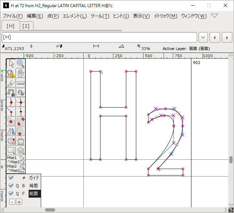Screen dimensions: 234x213
Task: Remove layer with minus button
Action: click(x=12, y=202)
